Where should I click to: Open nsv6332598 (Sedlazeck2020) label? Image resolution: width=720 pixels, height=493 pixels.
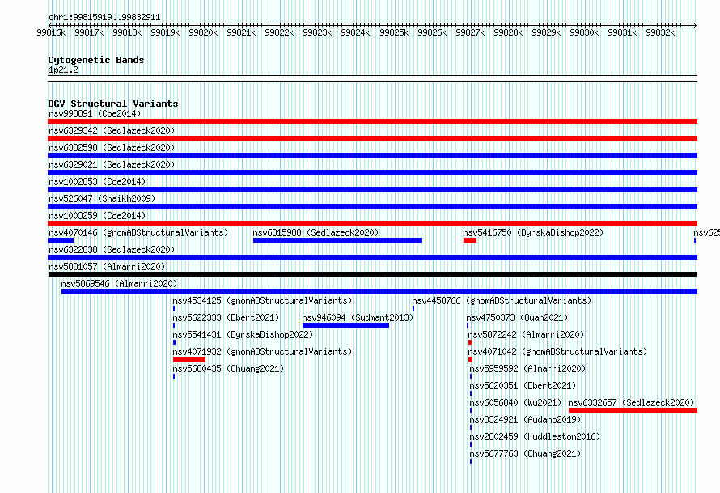[112, 147]
